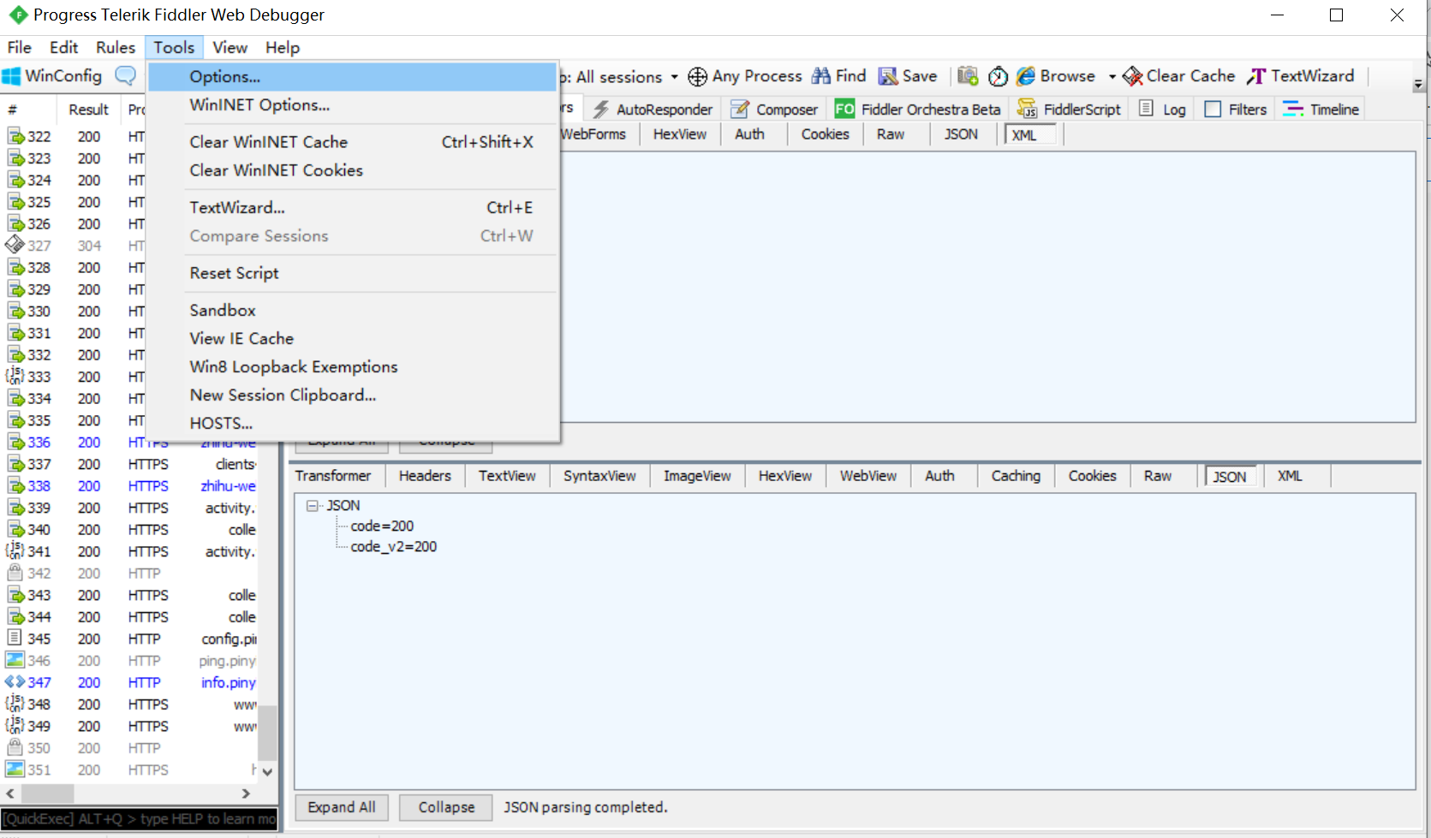Image resolution: width=1431 pixels, height=838 pixels.
Task: Click the green FO Fiddler Orchestra icon
Action: (844, 109)
